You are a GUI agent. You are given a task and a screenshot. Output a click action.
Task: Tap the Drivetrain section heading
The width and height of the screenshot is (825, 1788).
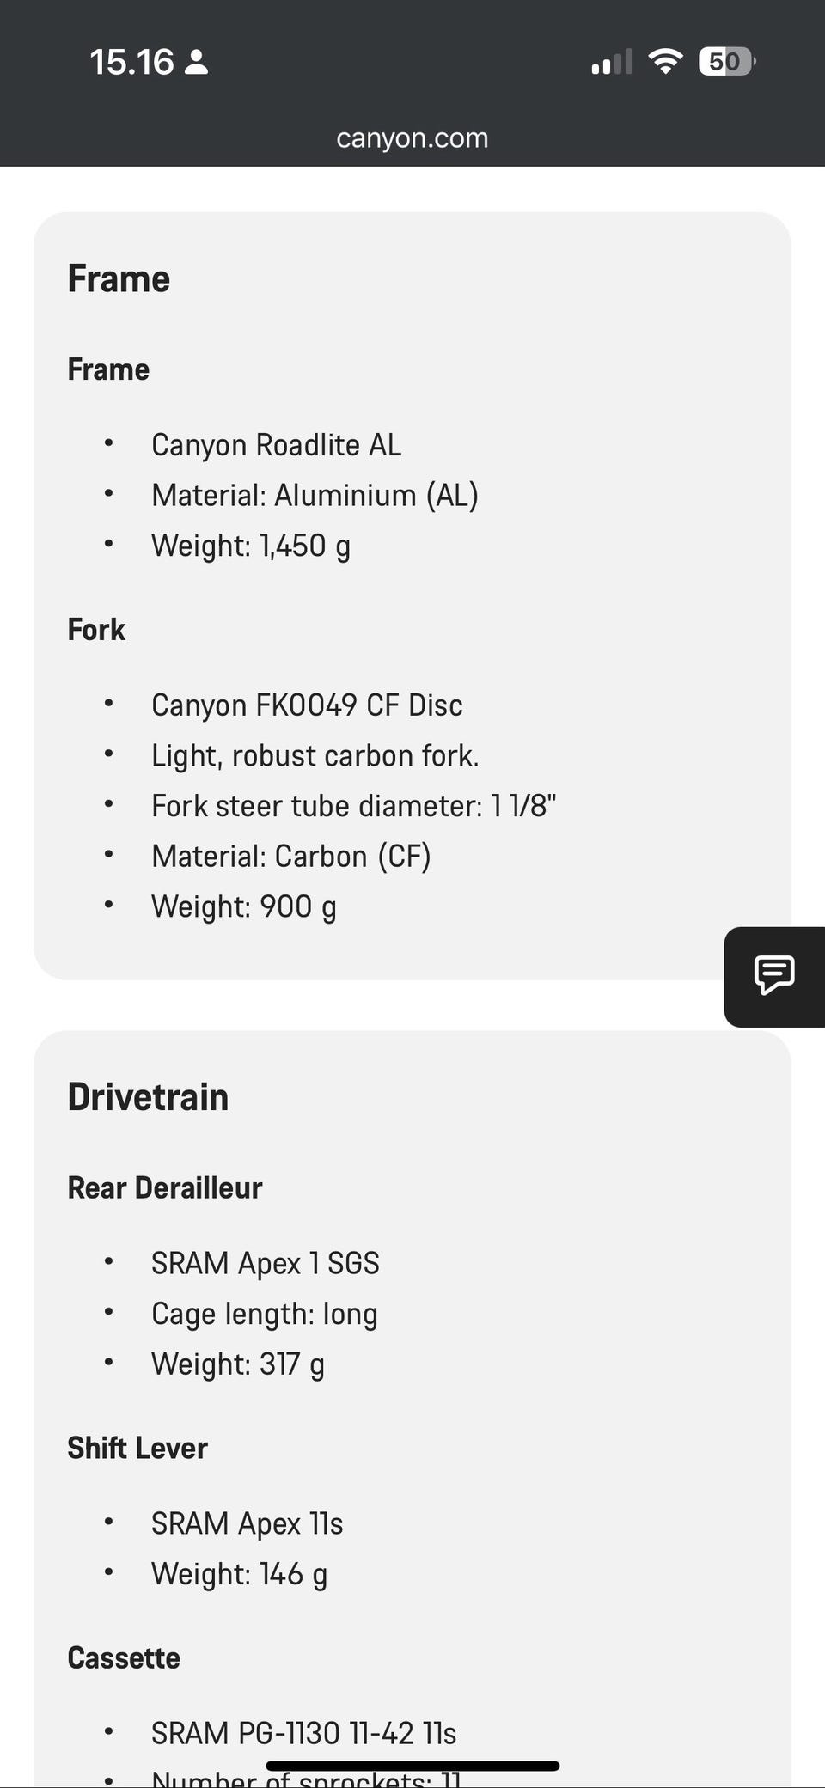(148, 1097)
